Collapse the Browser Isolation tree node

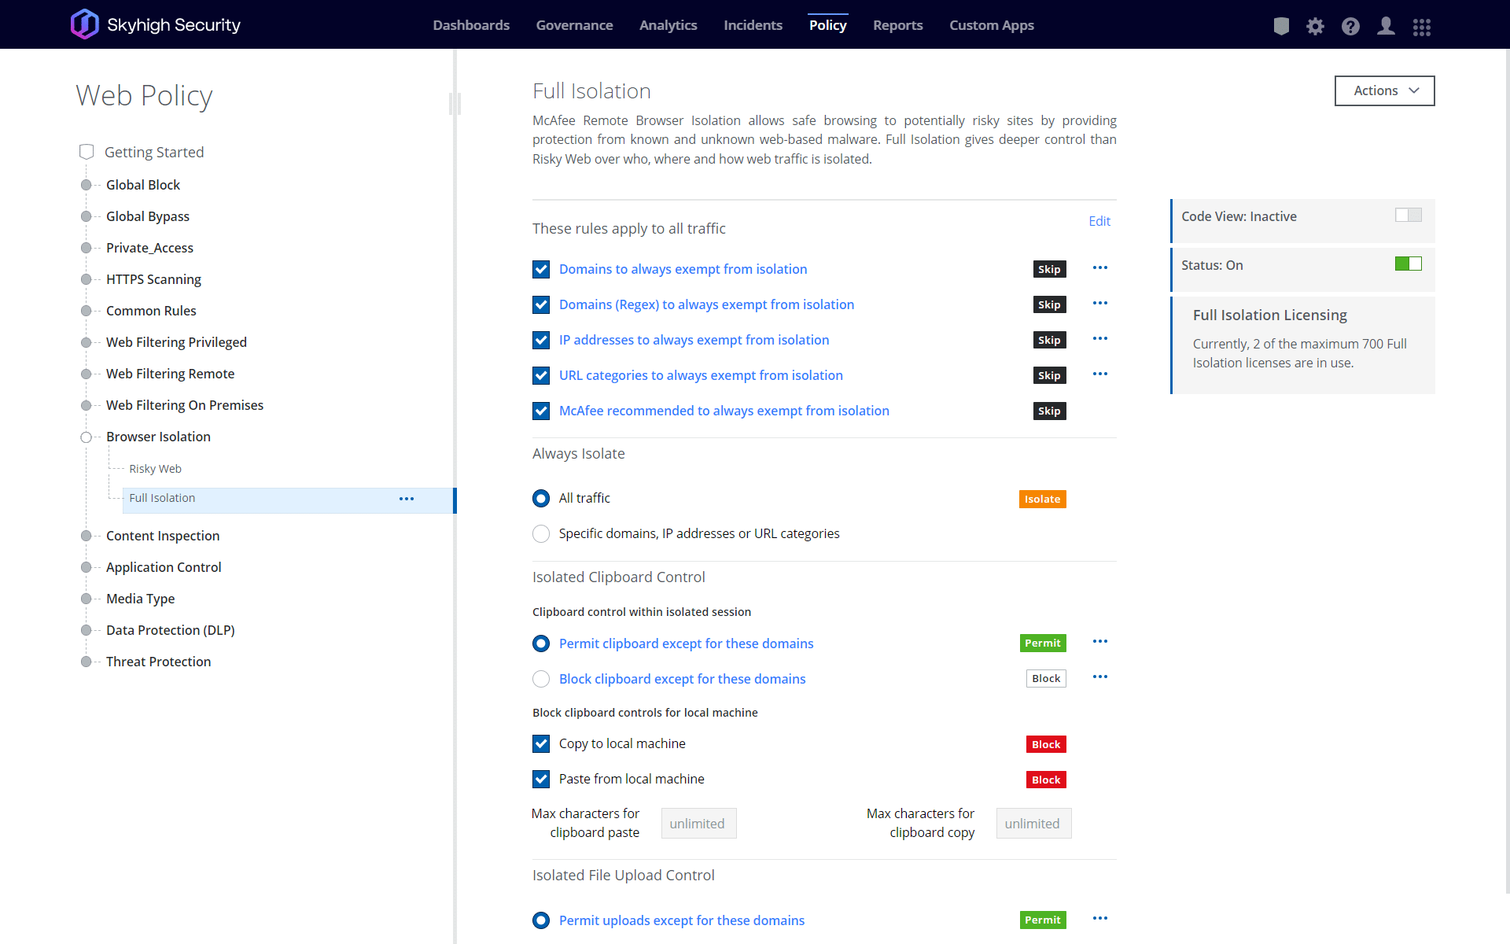[86, 437]
